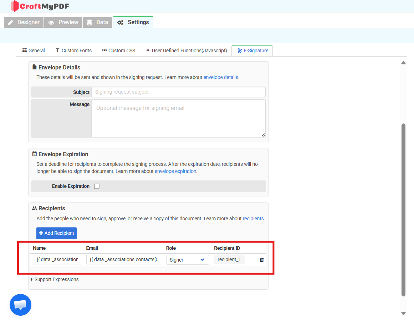The image size is (414, 321).
Task: Click the scrollbar down arrow
Action: [x=403, y=314]
